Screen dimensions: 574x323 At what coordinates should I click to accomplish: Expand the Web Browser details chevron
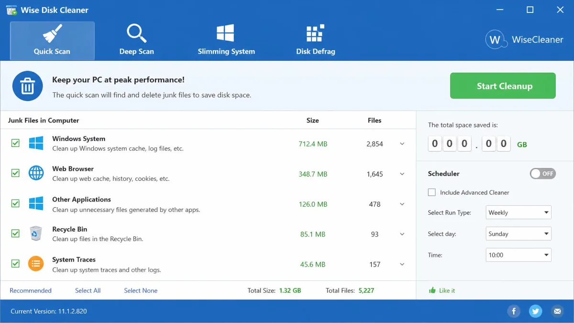point(402,174)
